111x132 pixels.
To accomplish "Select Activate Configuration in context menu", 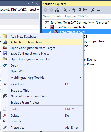I will pos(42,42).
